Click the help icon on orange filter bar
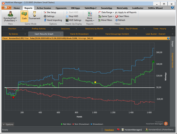 pos(168,38)
